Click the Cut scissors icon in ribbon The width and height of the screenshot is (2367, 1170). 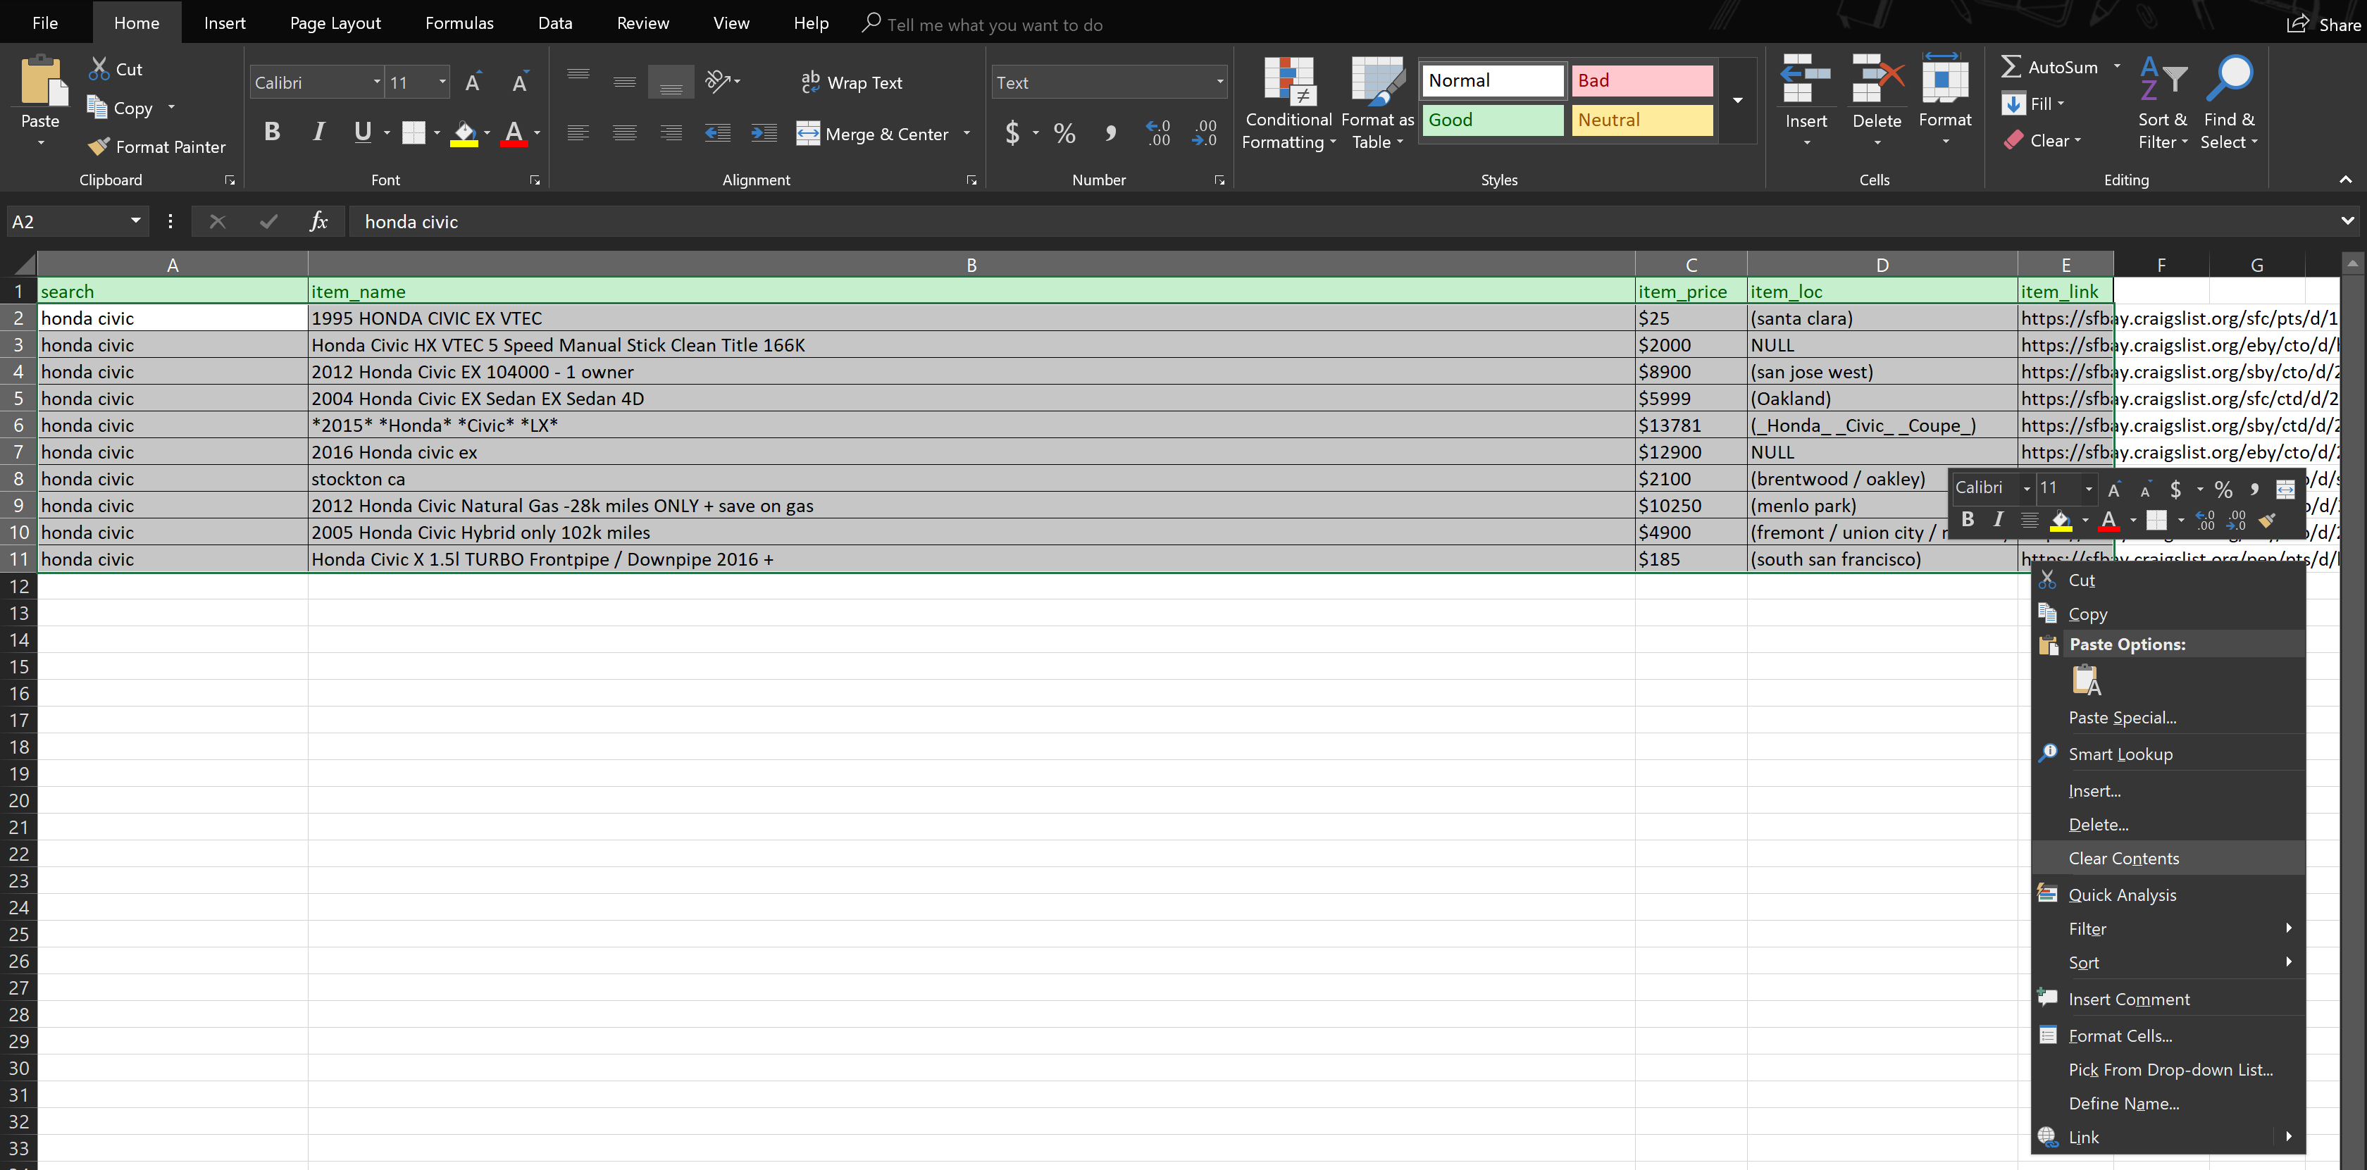99,69
